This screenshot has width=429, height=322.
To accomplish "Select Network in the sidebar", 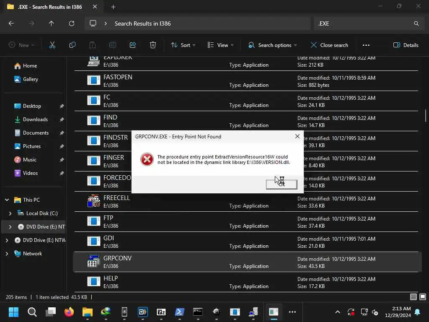I will click(32, 254).
